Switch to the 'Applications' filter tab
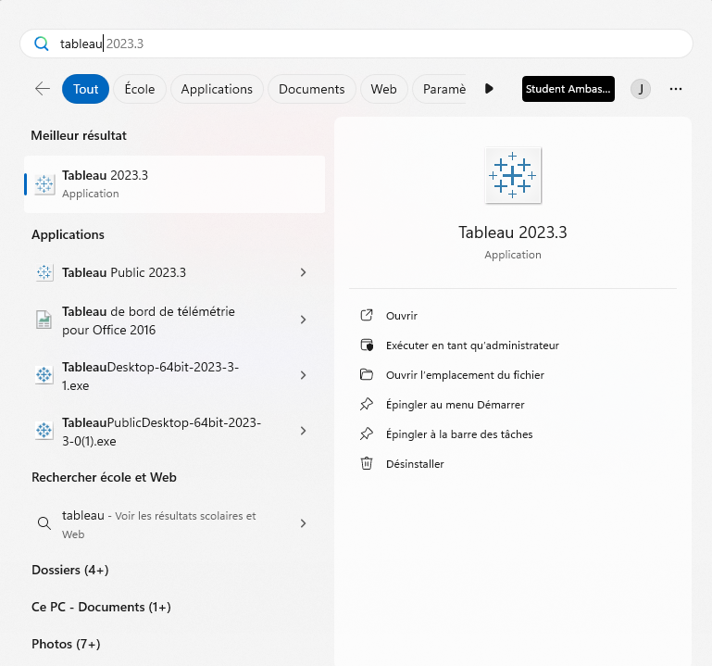 pos(217,89)
